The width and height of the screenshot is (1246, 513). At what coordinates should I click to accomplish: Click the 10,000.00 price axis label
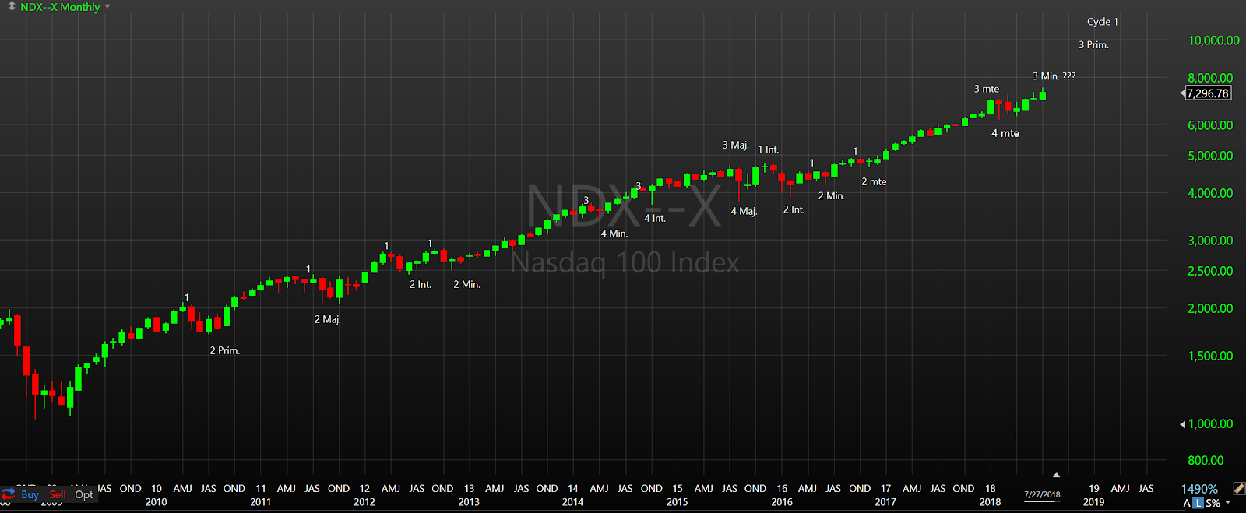pyautogui.click(x=1213, y=40)
